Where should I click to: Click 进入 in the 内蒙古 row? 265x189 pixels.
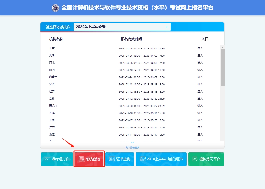click(200, 77)
